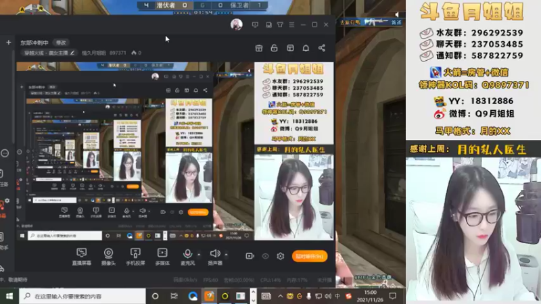Image resolution: width=541 pixels, height=304 pixels.
Task: Click the CPU:14% status readout
Action: [x=270, y=280]
